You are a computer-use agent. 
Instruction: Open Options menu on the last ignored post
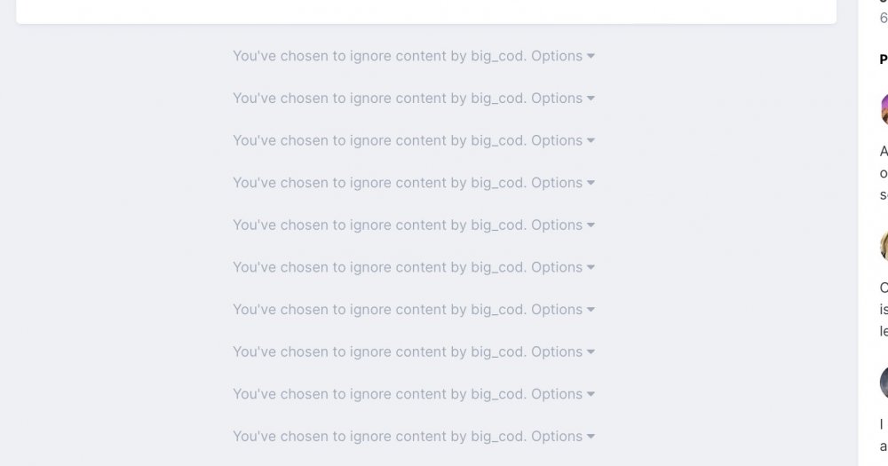click(x=562, y=437)
